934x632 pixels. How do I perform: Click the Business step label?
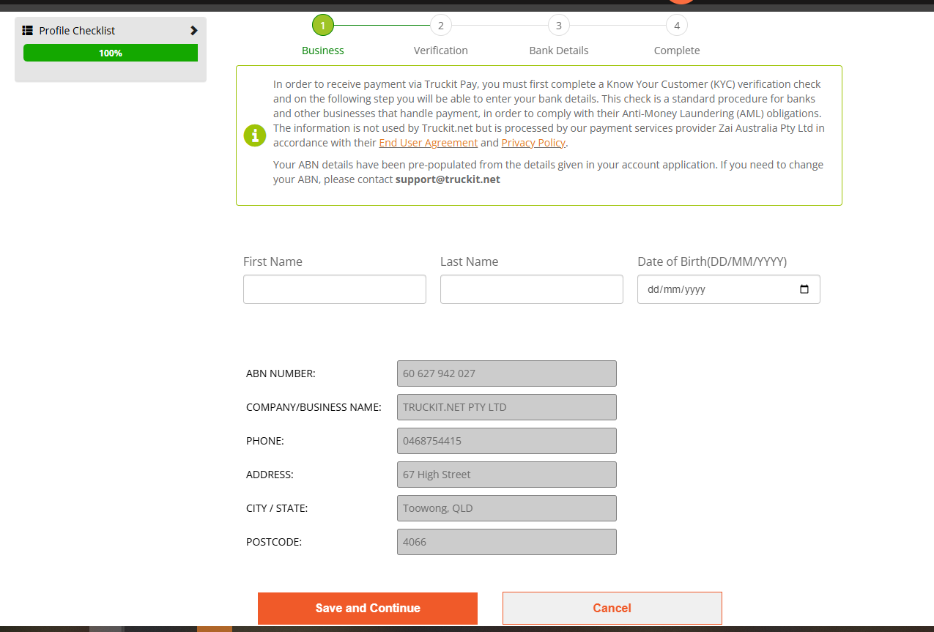coord(323,51)
